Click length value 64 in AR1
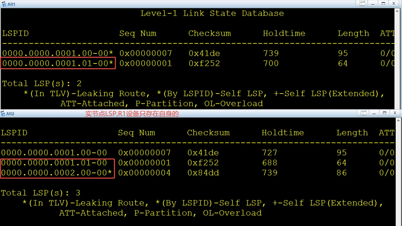The height and width of the screenshot is (226, 402). pyautogui.click(x=343, y=63)
